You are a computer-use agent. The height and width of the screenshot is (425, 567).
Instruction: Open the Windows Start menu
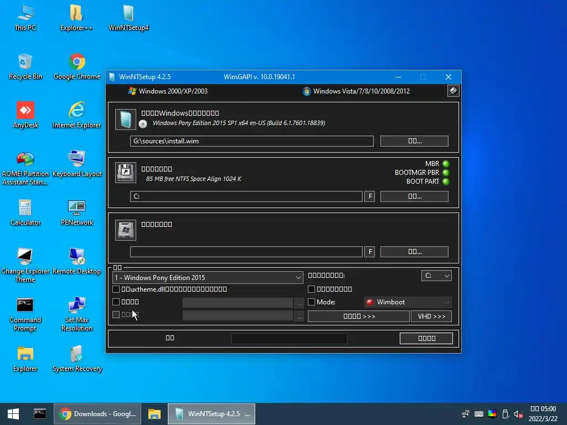pos(13,414)
